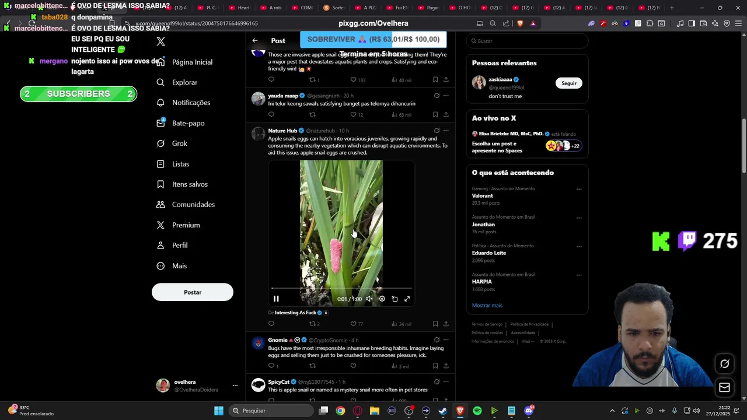Click the taskbar Pesquisar search box
This screenshot has height=420, width=747.
(x=270, y=411)
